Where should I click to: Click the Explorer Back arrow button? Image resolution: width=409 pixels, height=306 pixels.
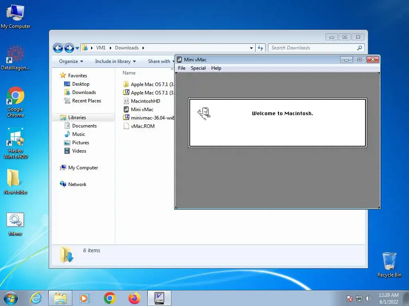click(58, 48)
